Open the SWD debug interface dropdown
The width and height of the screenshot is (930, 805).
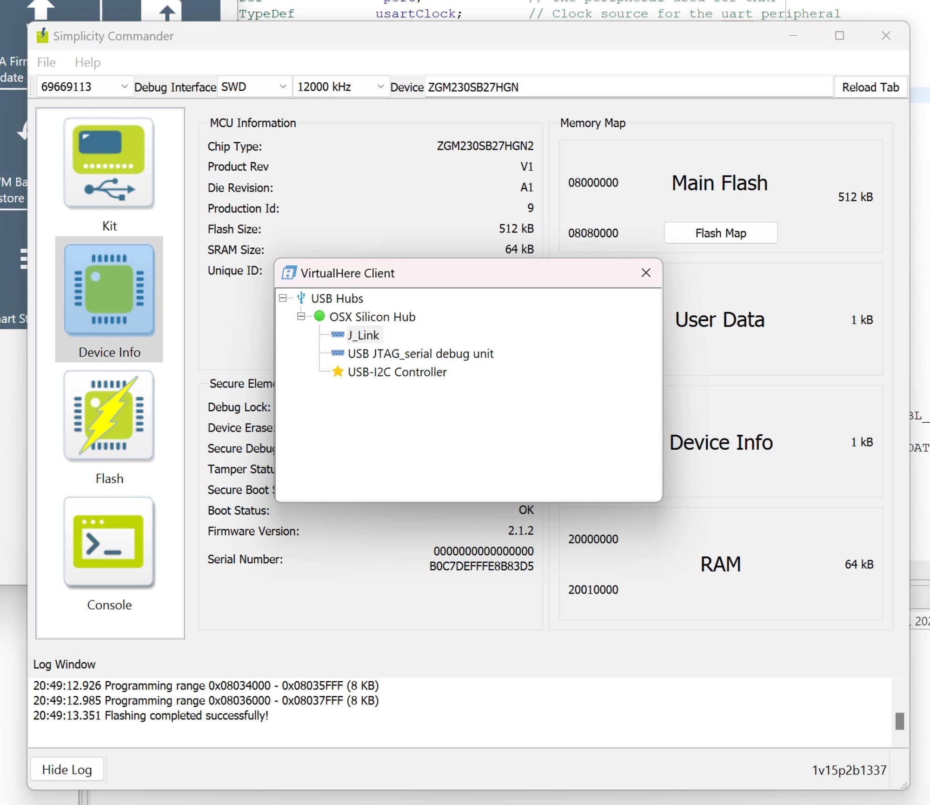click(254, 87)
